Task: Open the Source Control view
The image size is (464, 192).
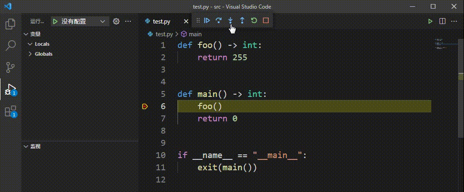Action: tap(10, 67)
